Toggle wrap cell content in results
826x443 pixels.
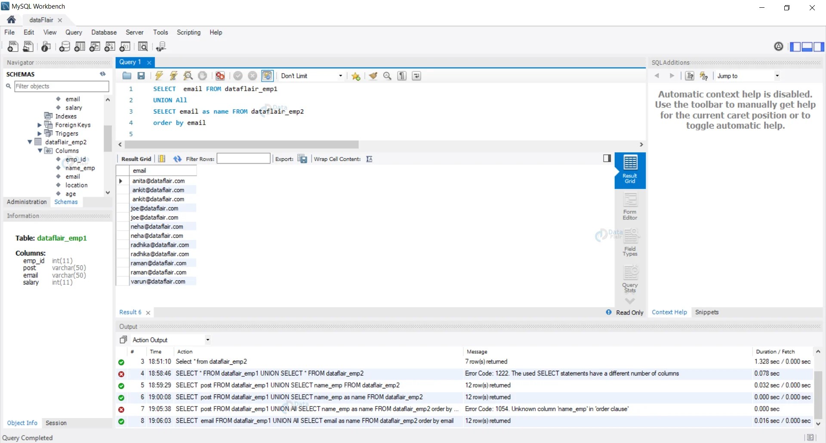369,159
